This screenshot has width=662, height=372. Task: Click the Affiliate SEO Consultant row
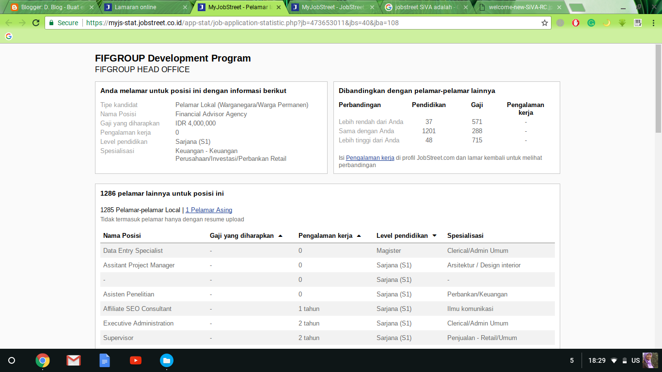point(328,309)
